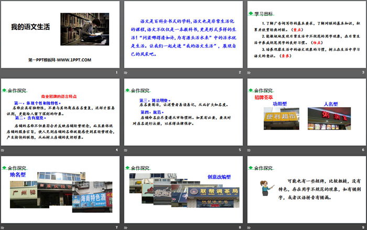Click slide number 9 label

point(363,227)
